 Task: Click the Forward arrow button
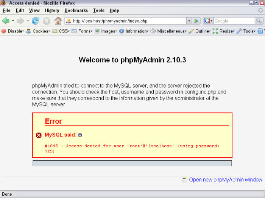click(20, 21)
